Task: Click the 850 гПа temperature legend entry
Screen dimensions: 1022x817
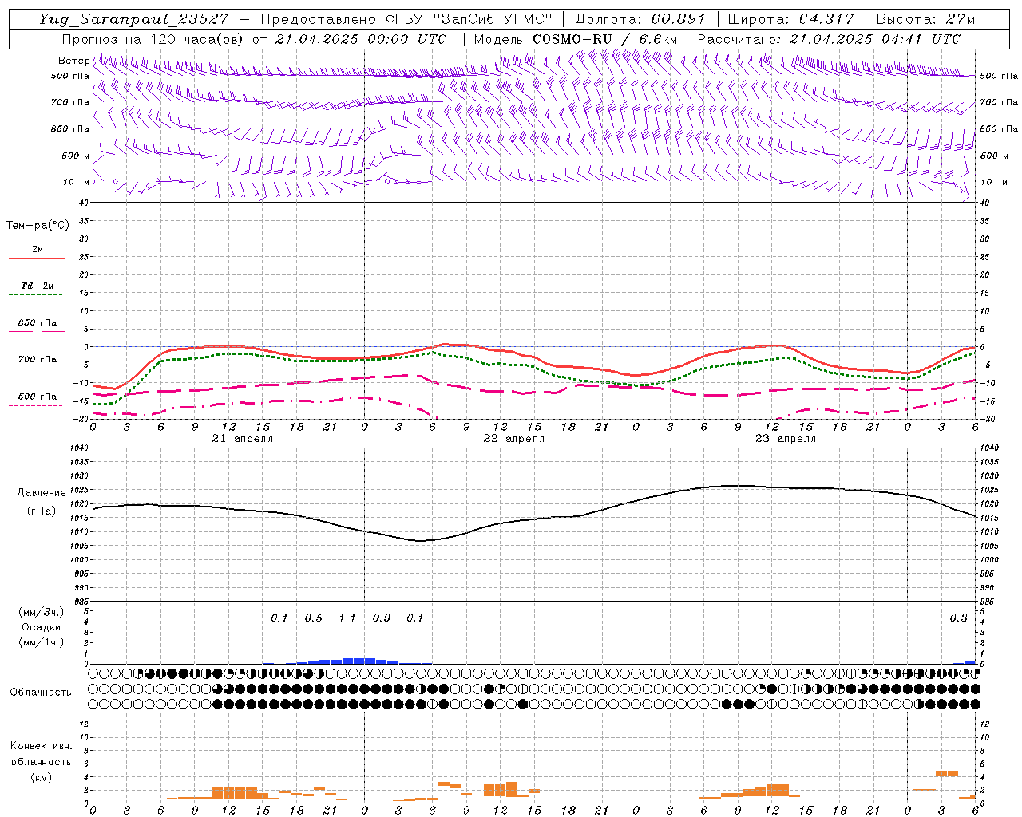Action: point(38,322)
